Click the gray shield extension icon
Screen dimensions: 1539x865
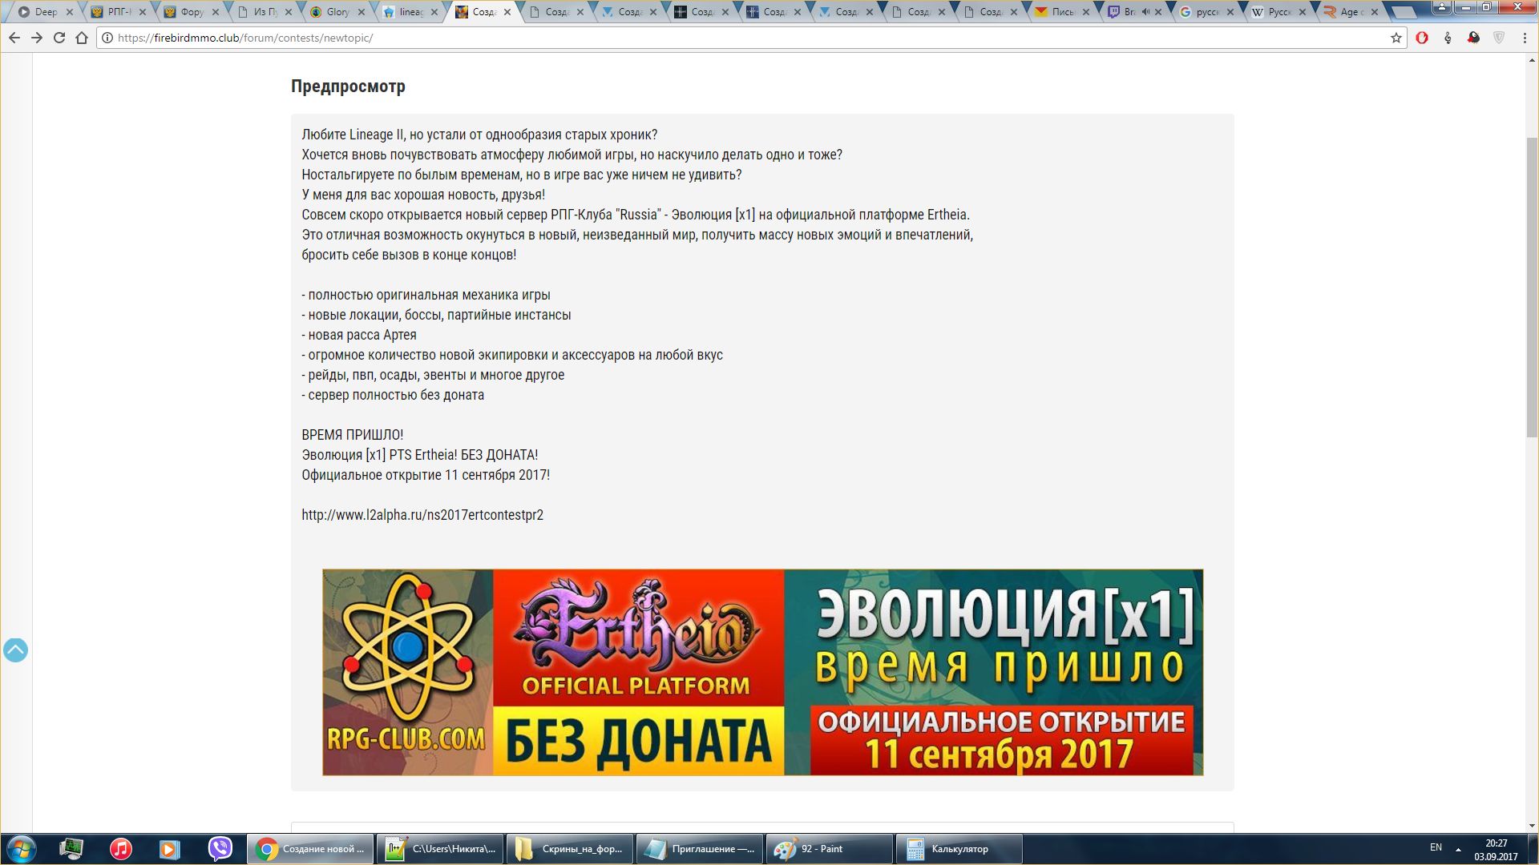pyautogui.click(x=1499, y=38)
